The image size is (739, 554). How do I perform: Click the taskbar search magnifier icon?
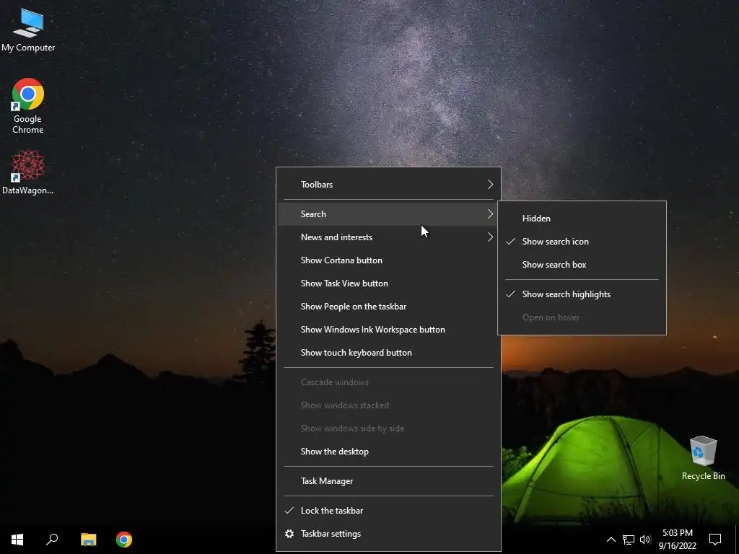coord(52,540)
